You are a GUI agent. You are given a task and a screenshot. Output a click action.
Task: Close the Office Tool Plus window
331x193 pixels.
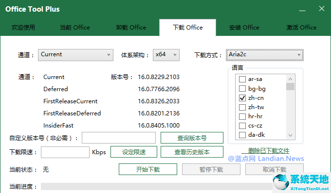coord(322,9)
